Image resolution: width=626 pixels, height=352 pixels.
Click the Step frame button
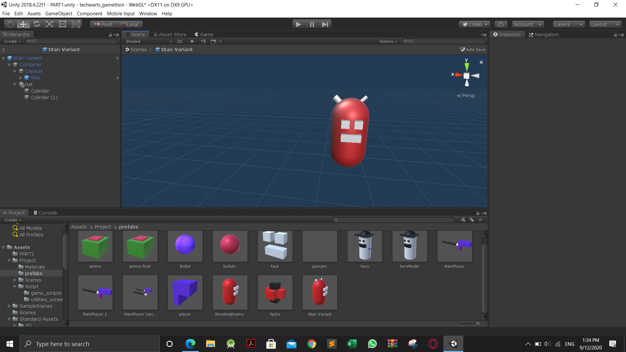coord(325,24)
